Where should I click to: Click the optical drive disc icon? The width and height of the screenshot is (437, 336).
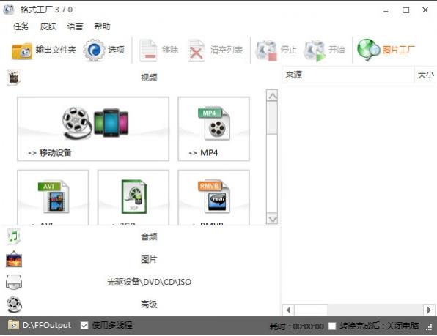tap(14, 282)
